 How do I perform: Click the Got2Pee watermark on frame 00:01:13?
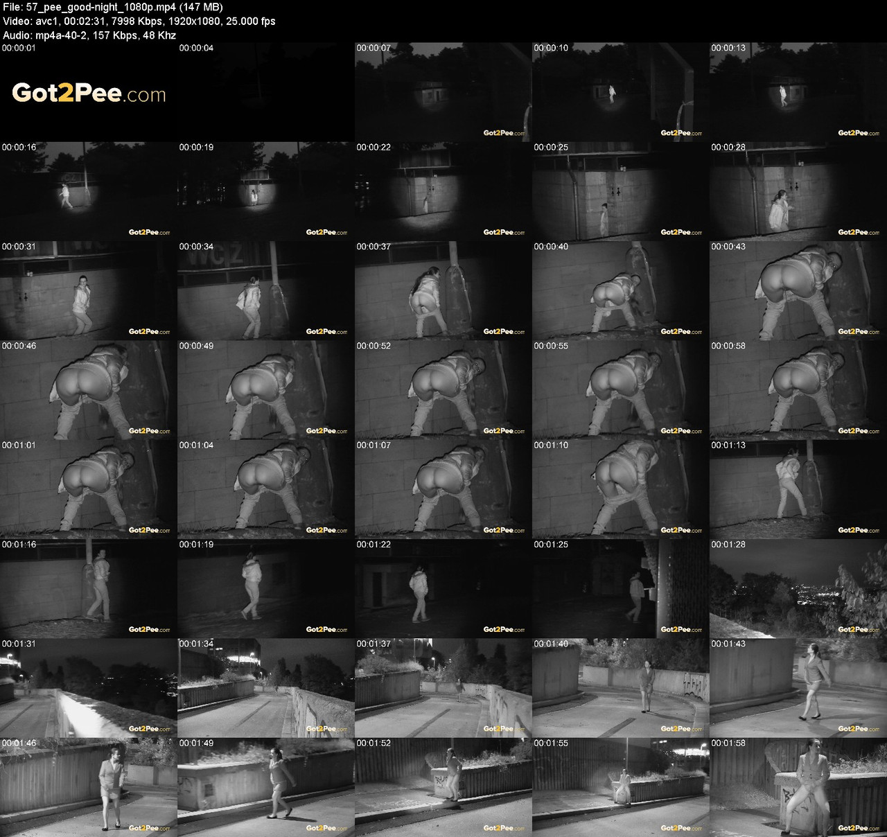[859, 530]
